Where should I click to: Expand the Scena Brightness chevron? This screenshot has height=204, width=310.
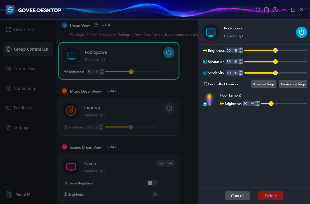155,194
